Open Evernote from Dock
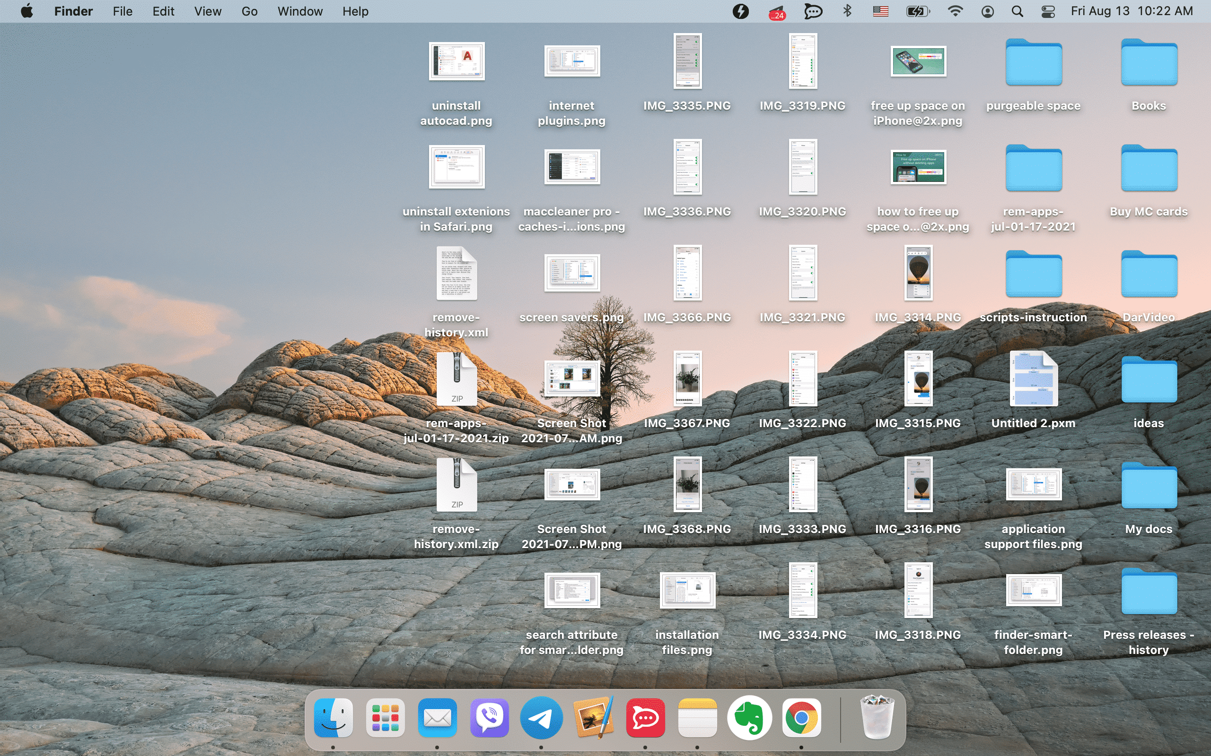The height and width of the screenshot is (756, 1211). pyautogui.click(x=749, y=719)
